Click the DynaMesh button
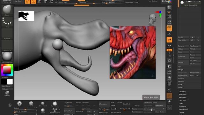Image resolution: width=204 pixels, height=115 pixels. [126, 104]
